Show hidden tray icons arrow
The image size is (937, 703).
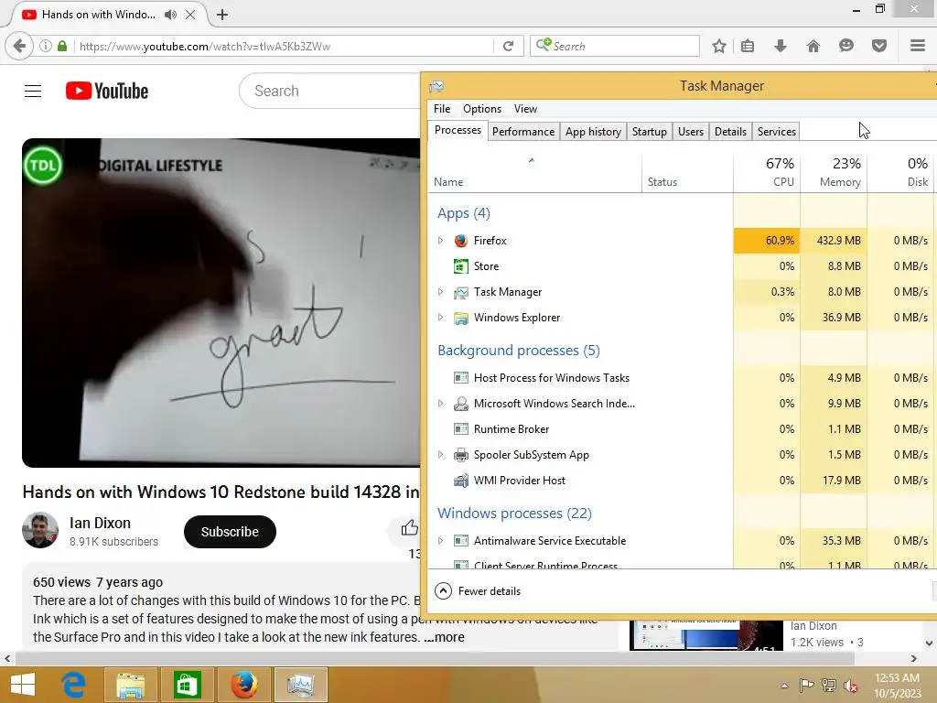(784, 686)
